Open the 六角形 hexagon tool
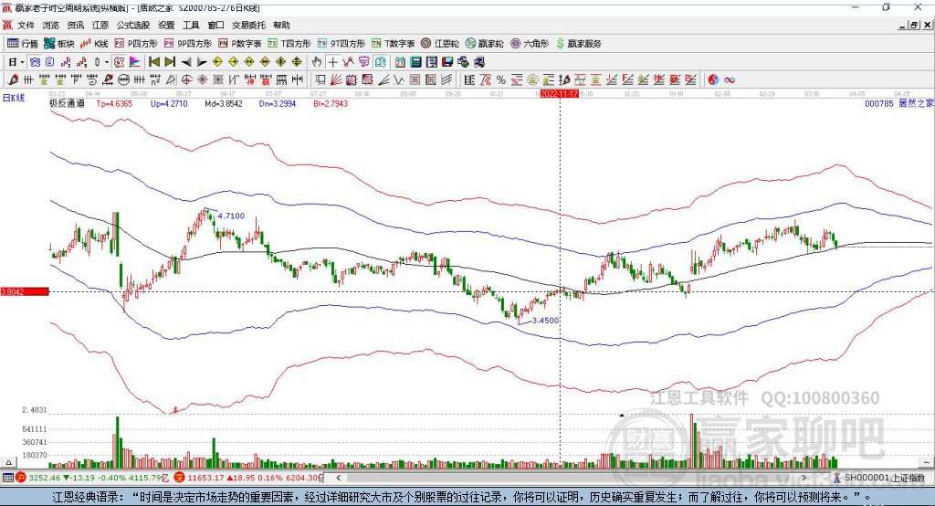Screen dimensions: 935x506 pos(530,44)
